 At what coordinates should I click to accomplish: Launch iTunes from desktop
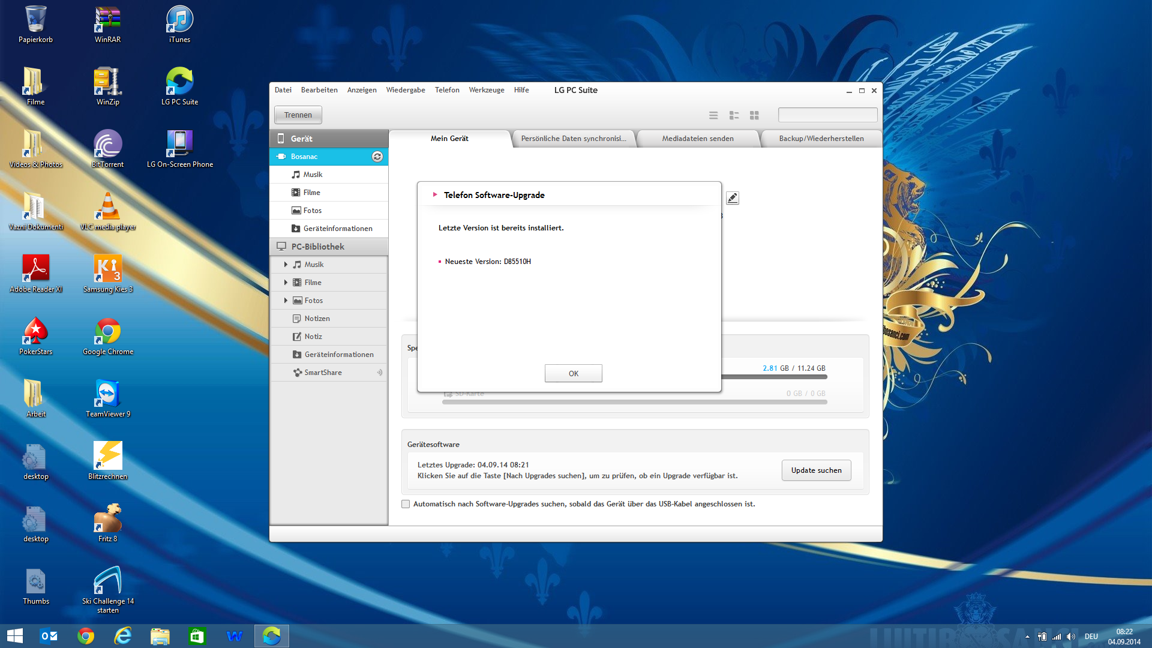coord(179,25)
